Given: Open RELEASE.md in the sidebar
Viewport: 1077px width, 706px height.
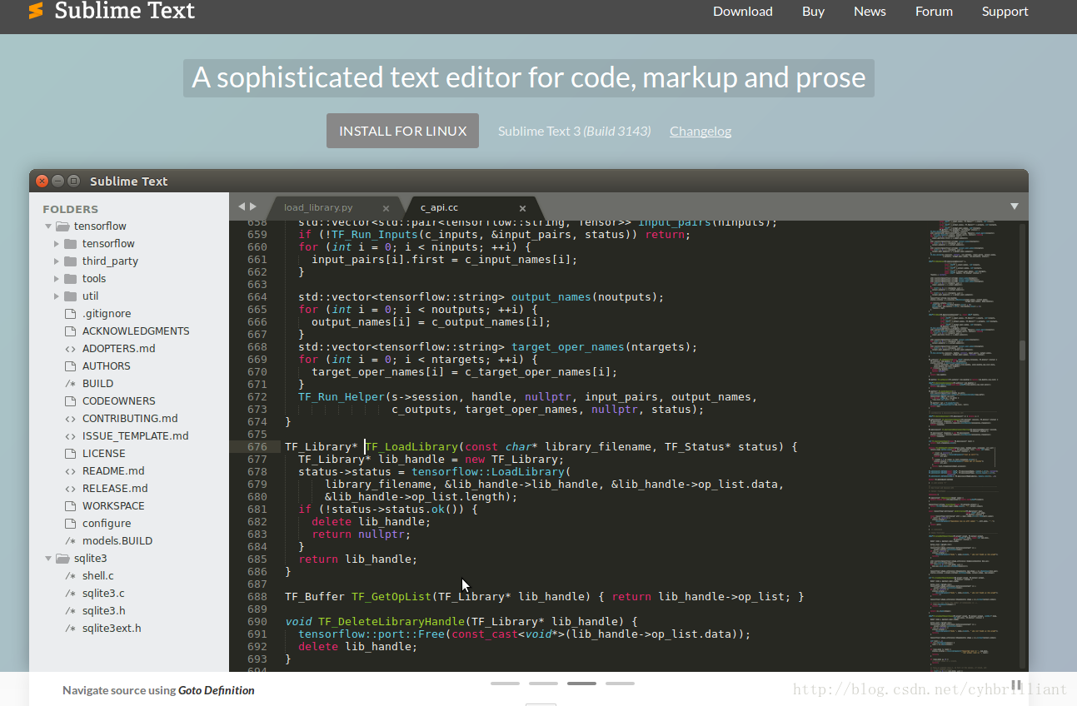Looking at the screenshot, I should [x=115, y=489].
